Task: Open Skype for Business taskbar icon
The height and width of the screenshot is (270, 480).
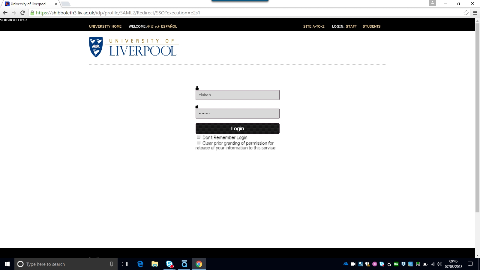Action: click(169, 264)
